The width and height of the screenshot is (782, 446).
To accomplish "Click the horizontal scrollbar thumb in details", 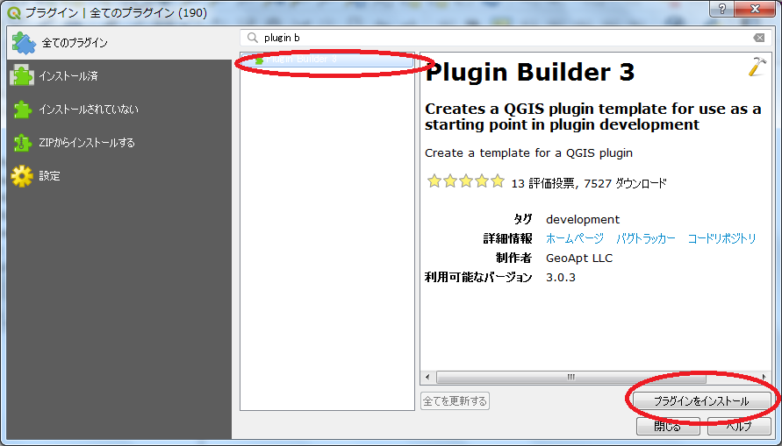I will tap(571, 378).
